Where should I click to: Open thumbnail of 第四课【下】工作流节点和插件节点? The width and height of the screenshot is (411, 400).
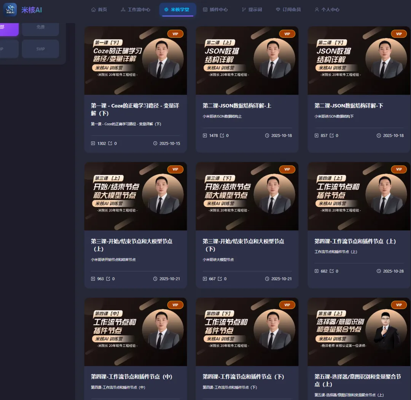(247, 332)
